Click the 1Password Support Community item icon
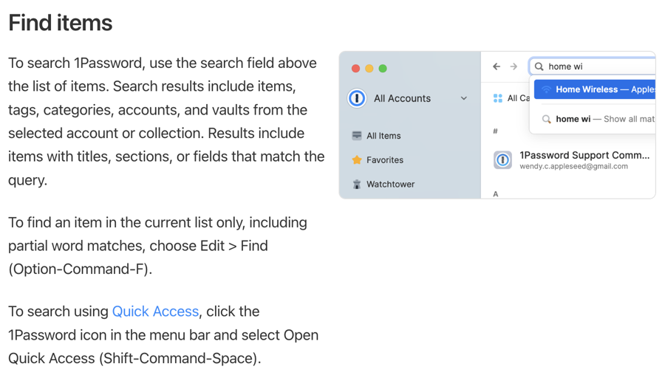The height and width of the screenshot is (375, 665). pos(502,160)
